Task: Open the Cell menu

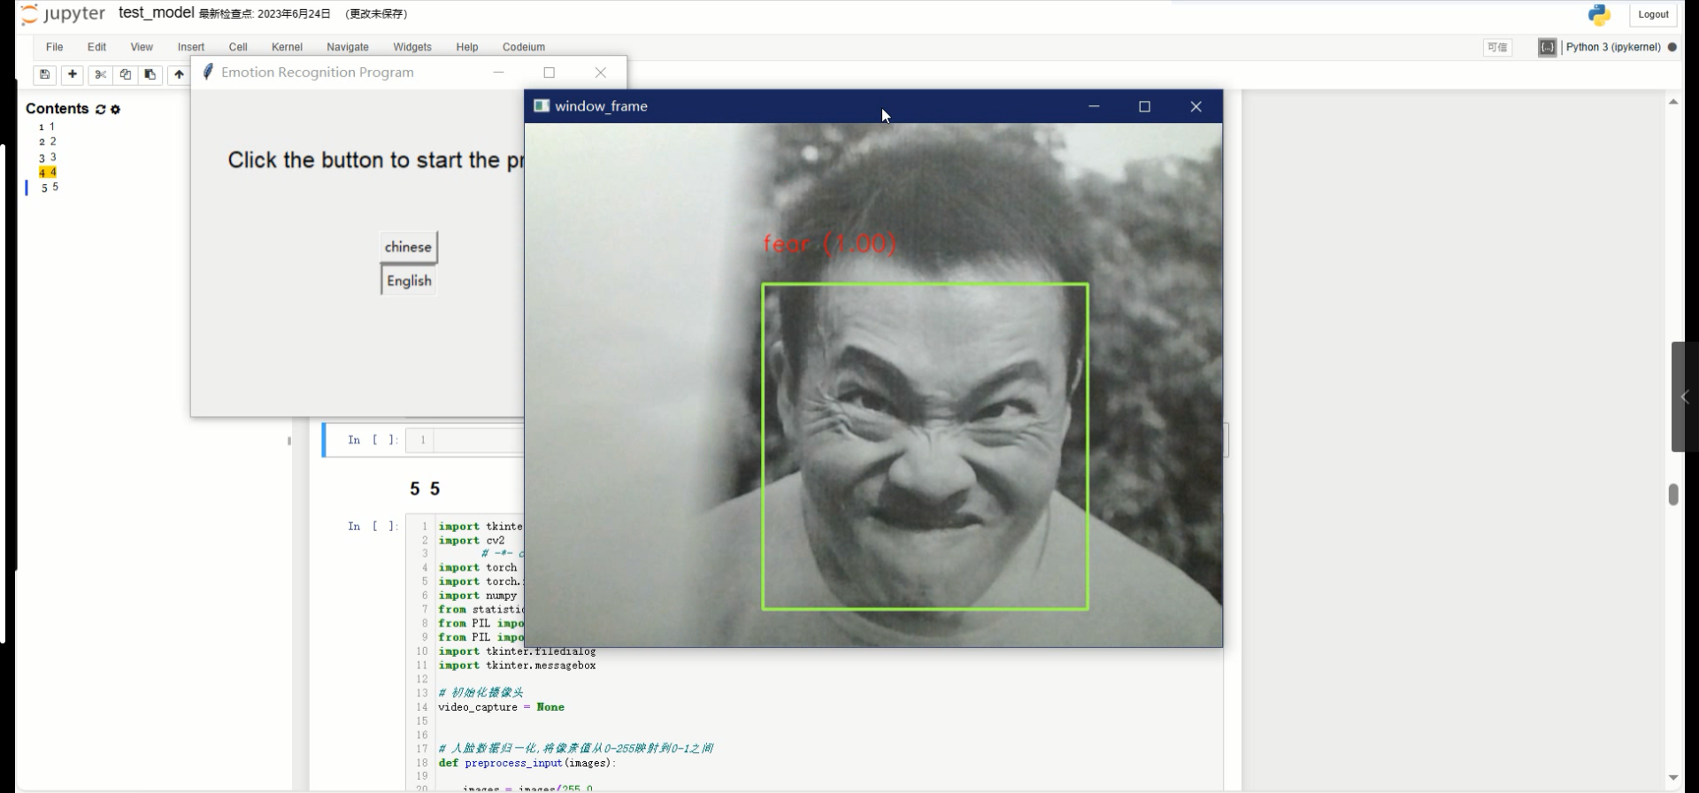Action: pos(238,47)
